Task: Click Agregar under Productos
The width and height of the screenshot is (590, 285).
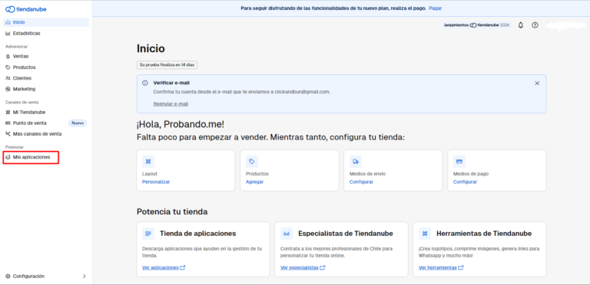Action: click(255, 182)
